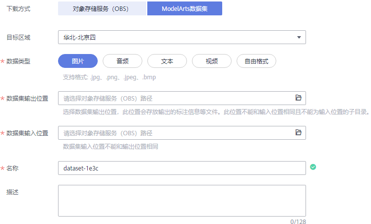Click the 数据类型 label
This screenshot has height=224, width=371.
[x=18, y=61]
